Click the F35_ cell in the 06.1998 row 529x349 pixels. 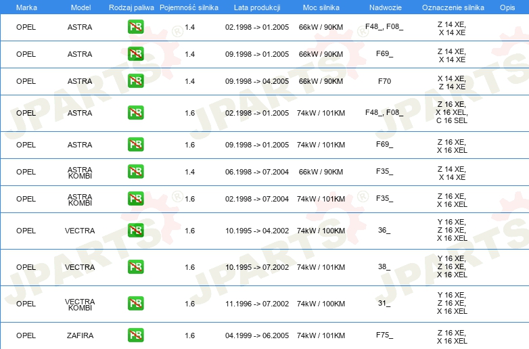385,171
